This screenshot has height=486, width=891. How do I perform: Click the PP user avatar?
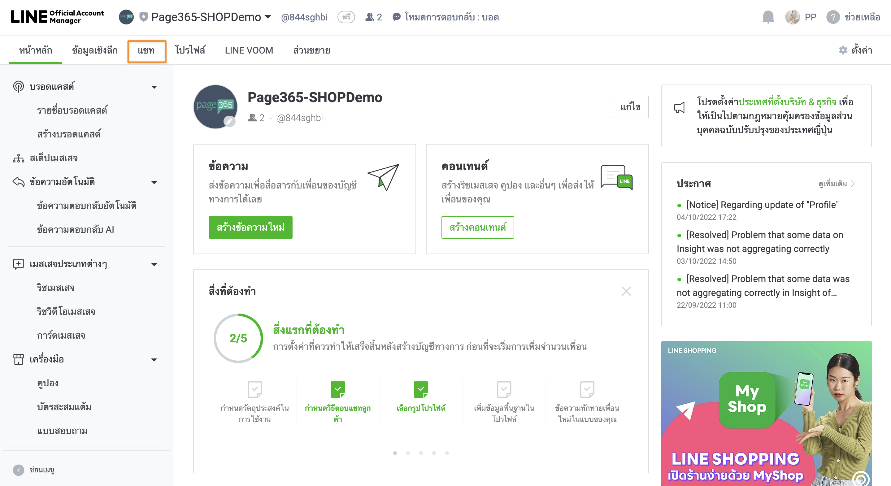(793, 17)
